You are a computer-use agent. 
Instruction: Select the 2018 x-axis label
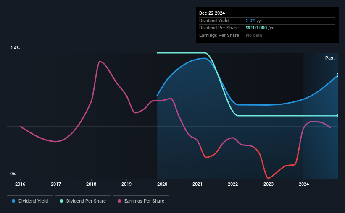click(x=91, y=184)
